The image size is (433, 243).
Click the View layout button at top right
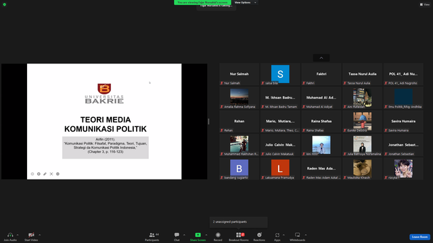coord(425,5)
